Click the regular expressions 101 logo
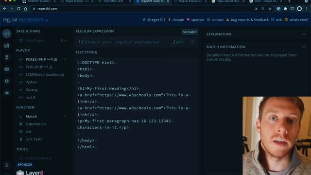The width and height of the screenshot is (311, 175). click(25, 19)
